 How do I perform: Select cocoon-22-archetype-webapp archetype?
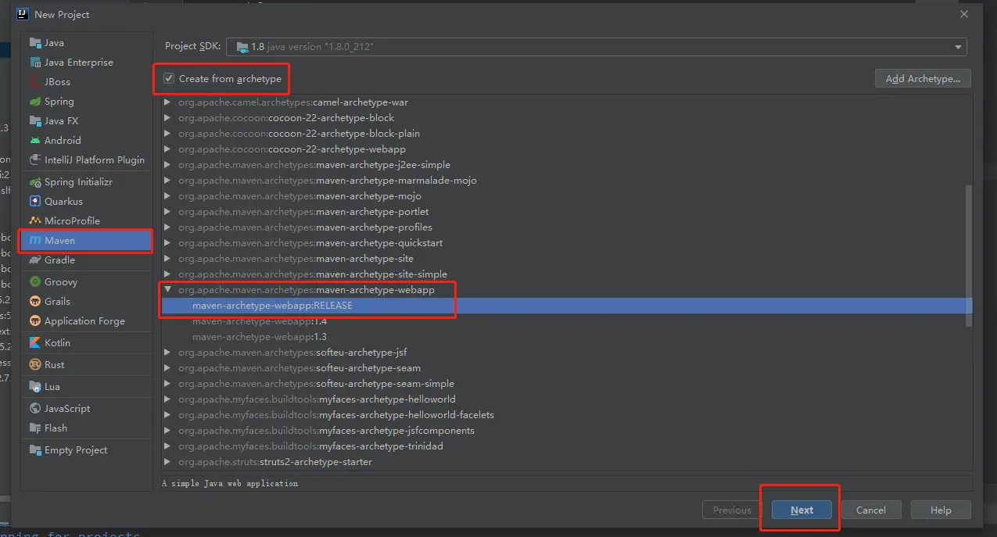[564, 149]
